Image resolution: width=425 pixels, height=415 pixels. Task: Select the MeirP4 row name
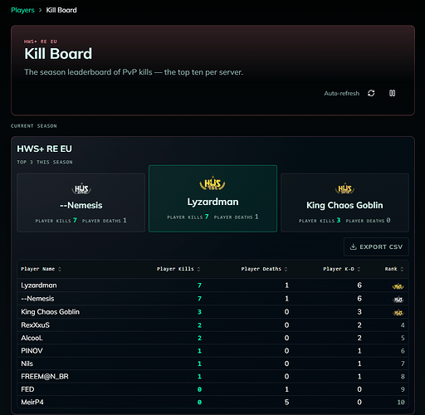(32, 402)
